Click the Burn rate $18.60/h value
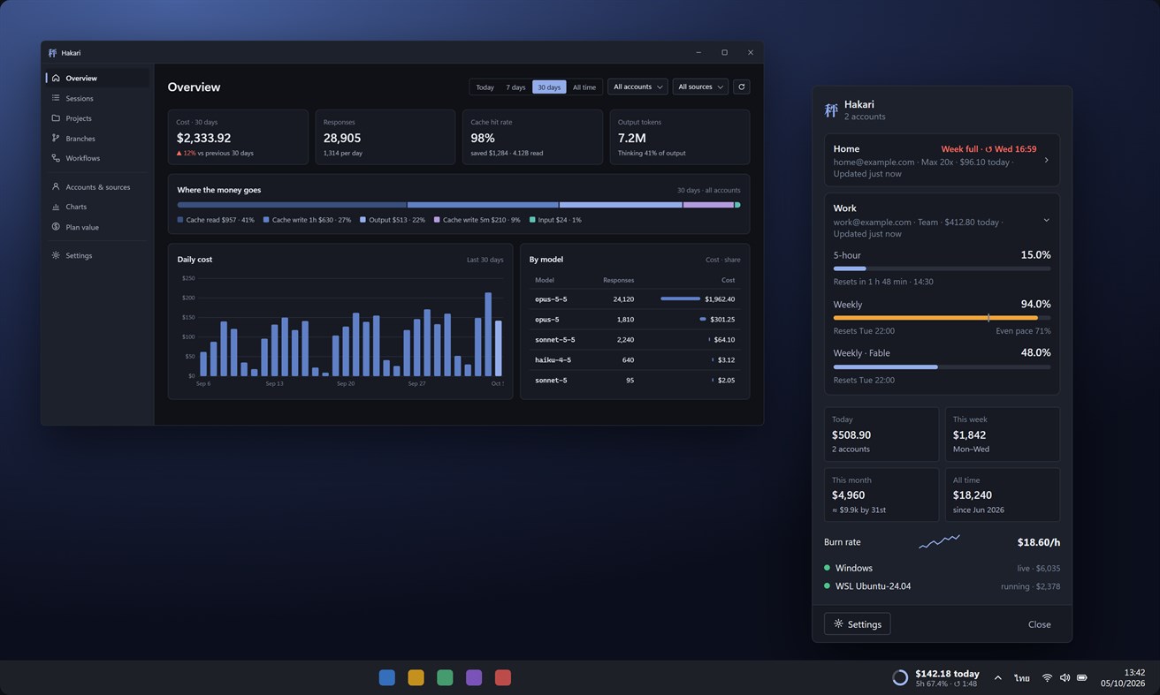This screenshot has height=695, width=1160. pyautogui.click(x=1039, y=542)
